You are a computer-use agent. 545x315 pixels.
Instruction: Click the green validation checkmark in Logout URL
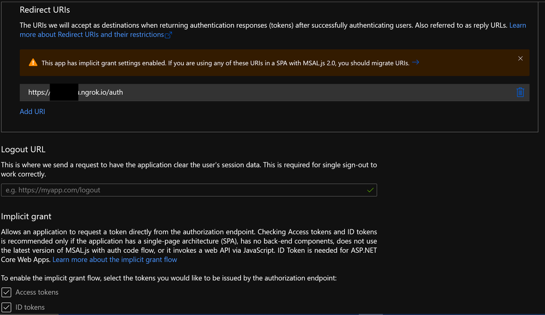[x=370, y=190]
